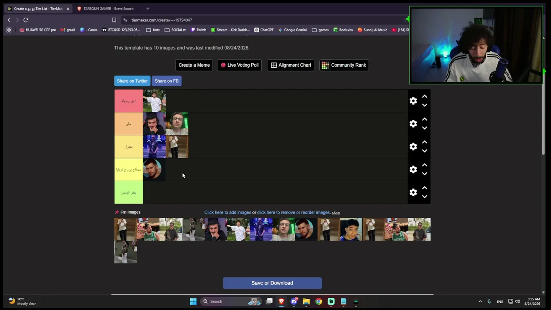
Task: Move the red tier row down with its arrow
Action: point(424,105)
